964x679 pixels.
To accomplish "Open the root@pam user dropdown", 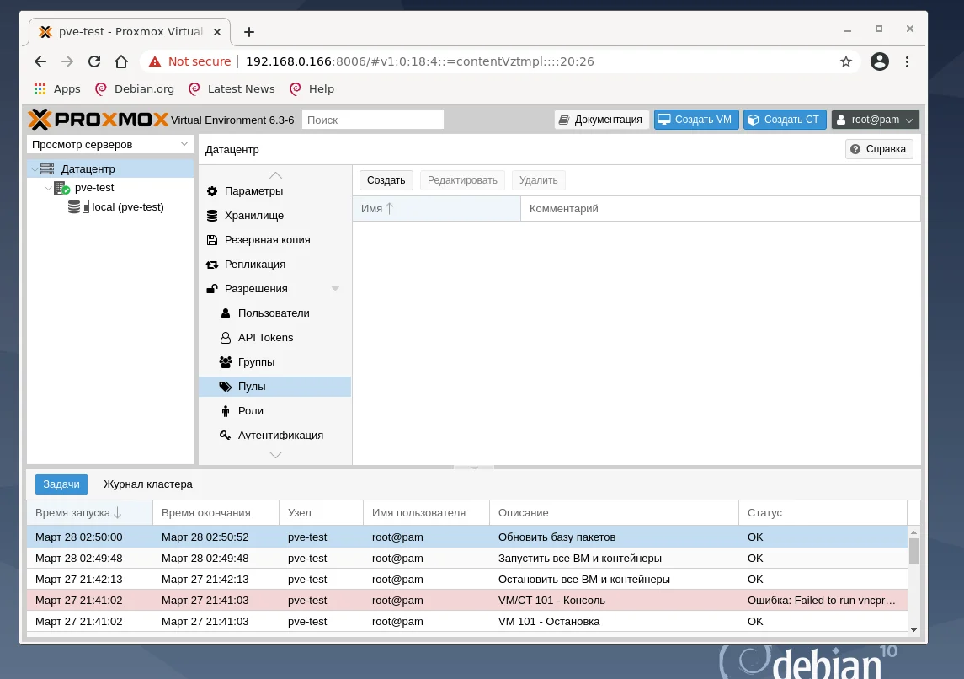I will click(874, 119).
